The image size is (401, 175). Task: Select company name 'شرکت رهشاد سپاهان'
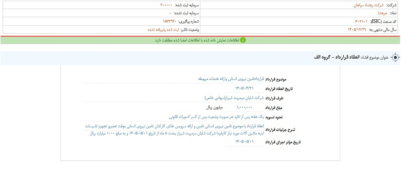(369, 5)
